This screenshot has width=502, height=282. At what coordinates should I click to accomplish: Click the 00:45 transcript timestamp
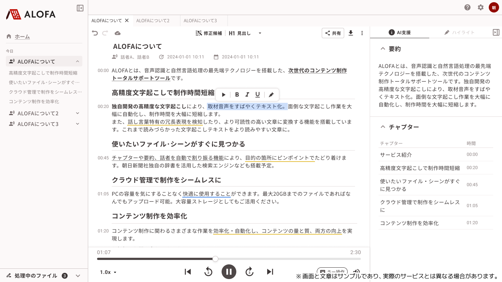pos(103,158)
